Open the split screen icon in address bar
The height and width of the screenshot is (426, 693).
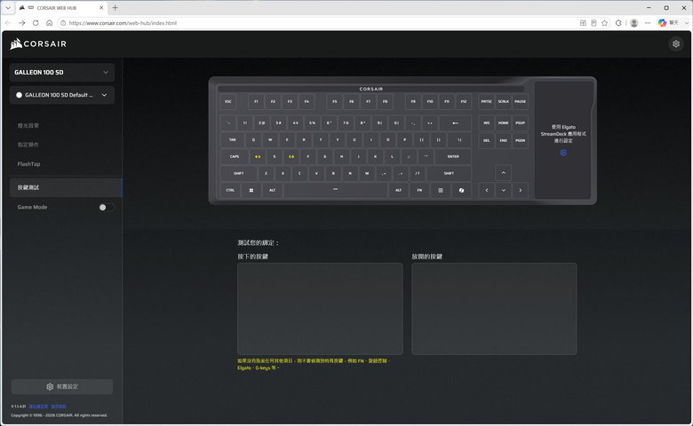[x=583, y=23]
